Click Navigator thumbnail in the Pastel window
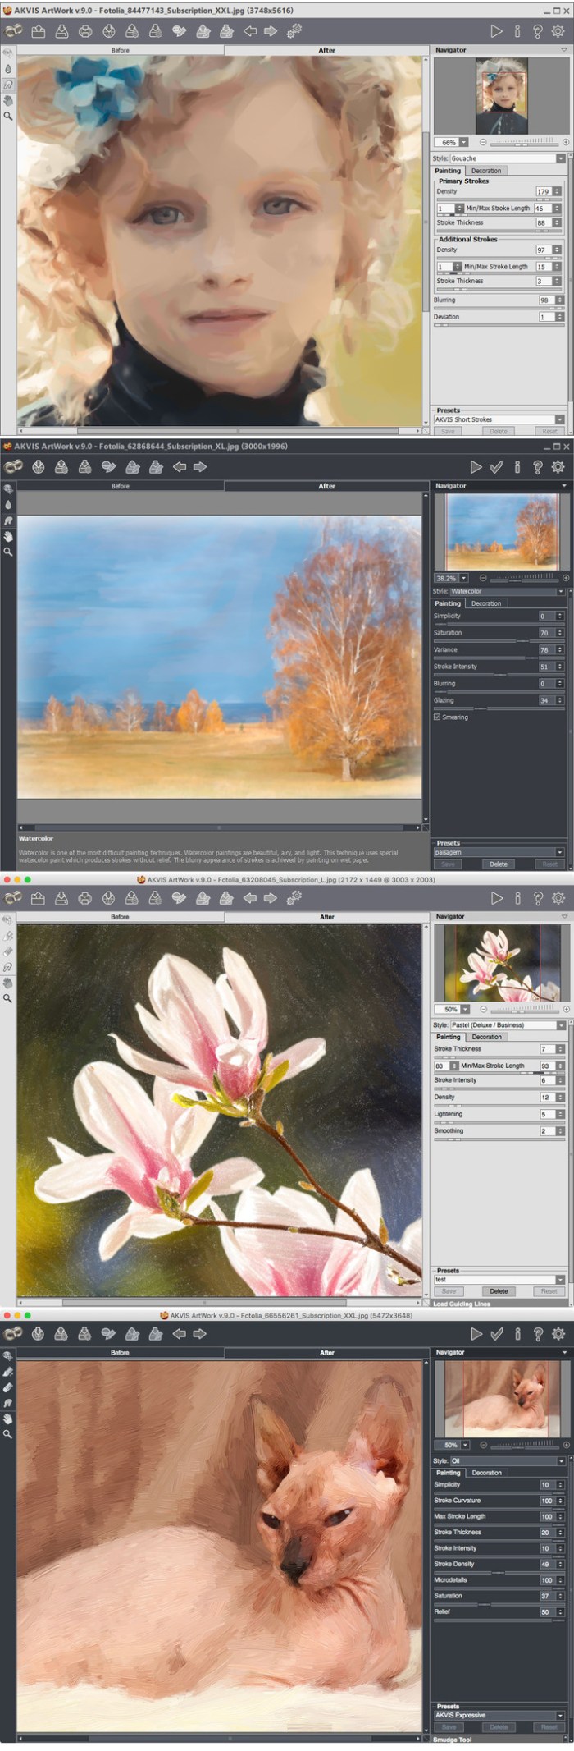 (502, 962)
